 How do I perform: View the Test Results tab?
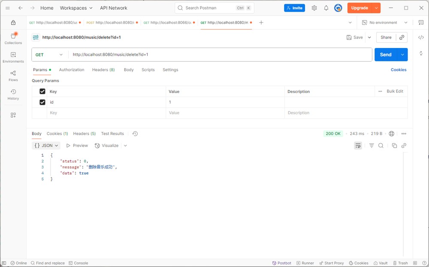pyautogui.click(x=112, y=134)
